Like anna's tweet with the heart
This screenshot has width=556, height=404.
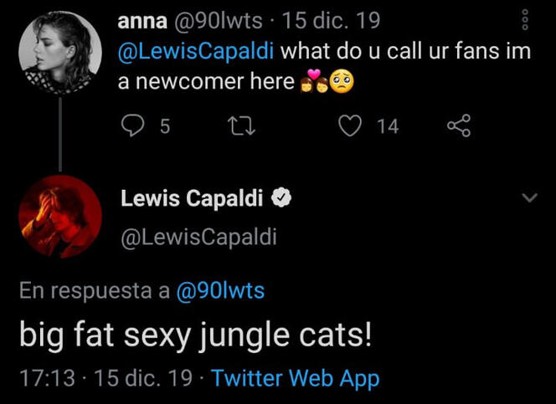click(x=351, y=125)
